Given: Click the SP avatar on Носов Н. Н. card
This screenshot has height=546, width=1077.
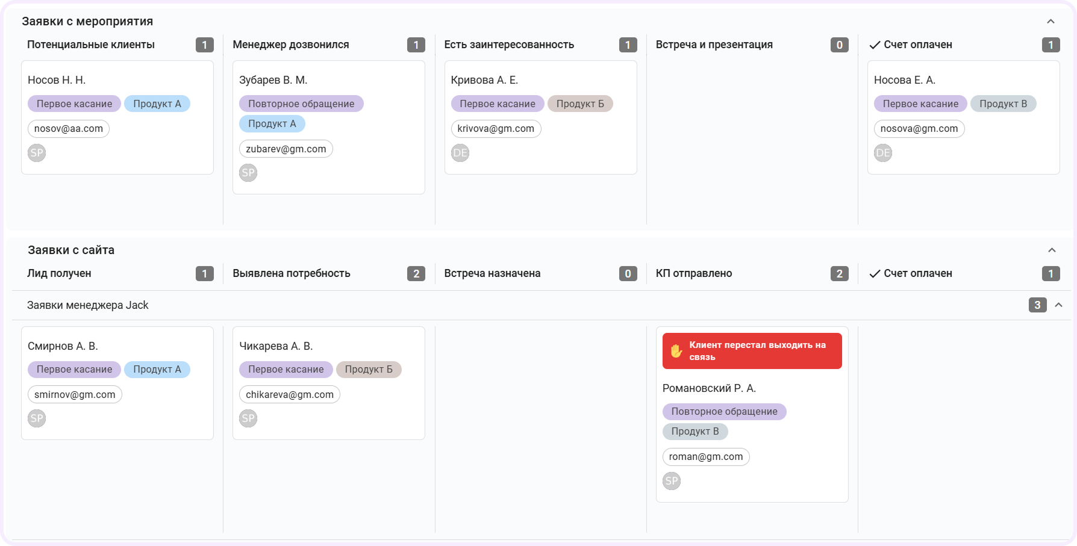Looking at the screenshot, I should pos(36,153).
